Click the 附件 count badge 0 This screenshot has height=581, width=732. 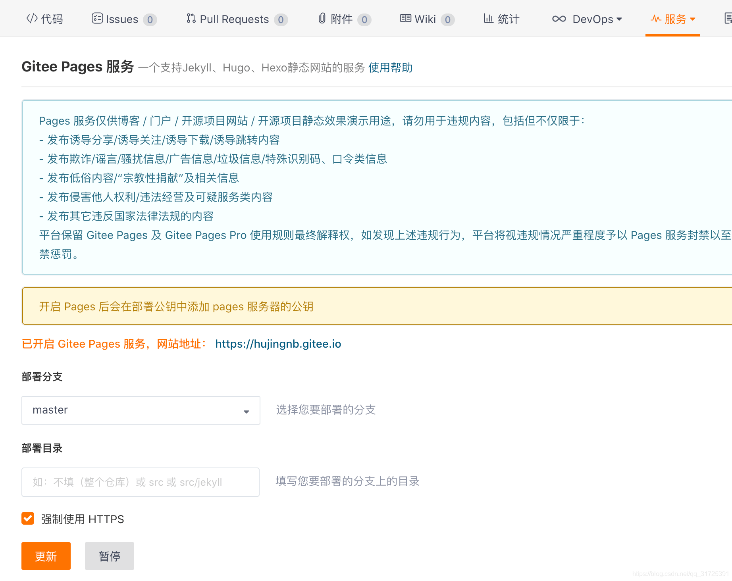click(x=364, y=19)
